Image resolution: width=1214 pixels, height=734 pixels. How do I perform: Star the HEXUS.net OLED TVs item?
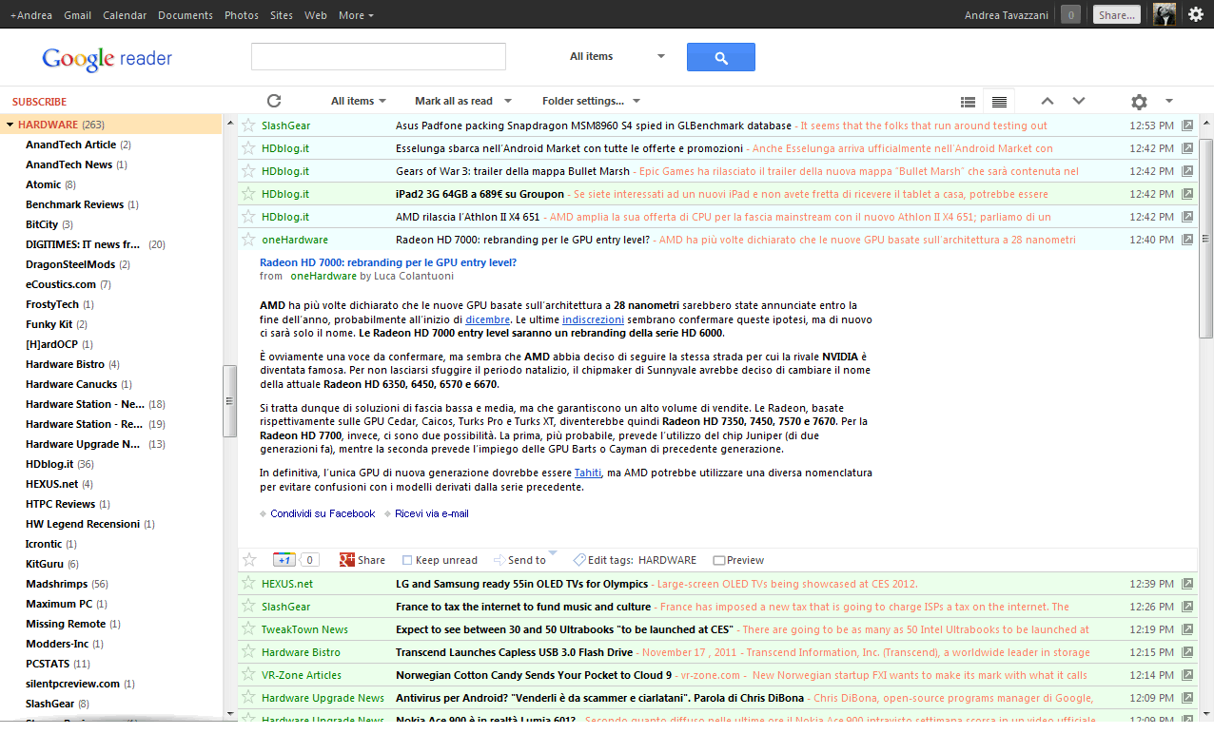tap(248, 584)
